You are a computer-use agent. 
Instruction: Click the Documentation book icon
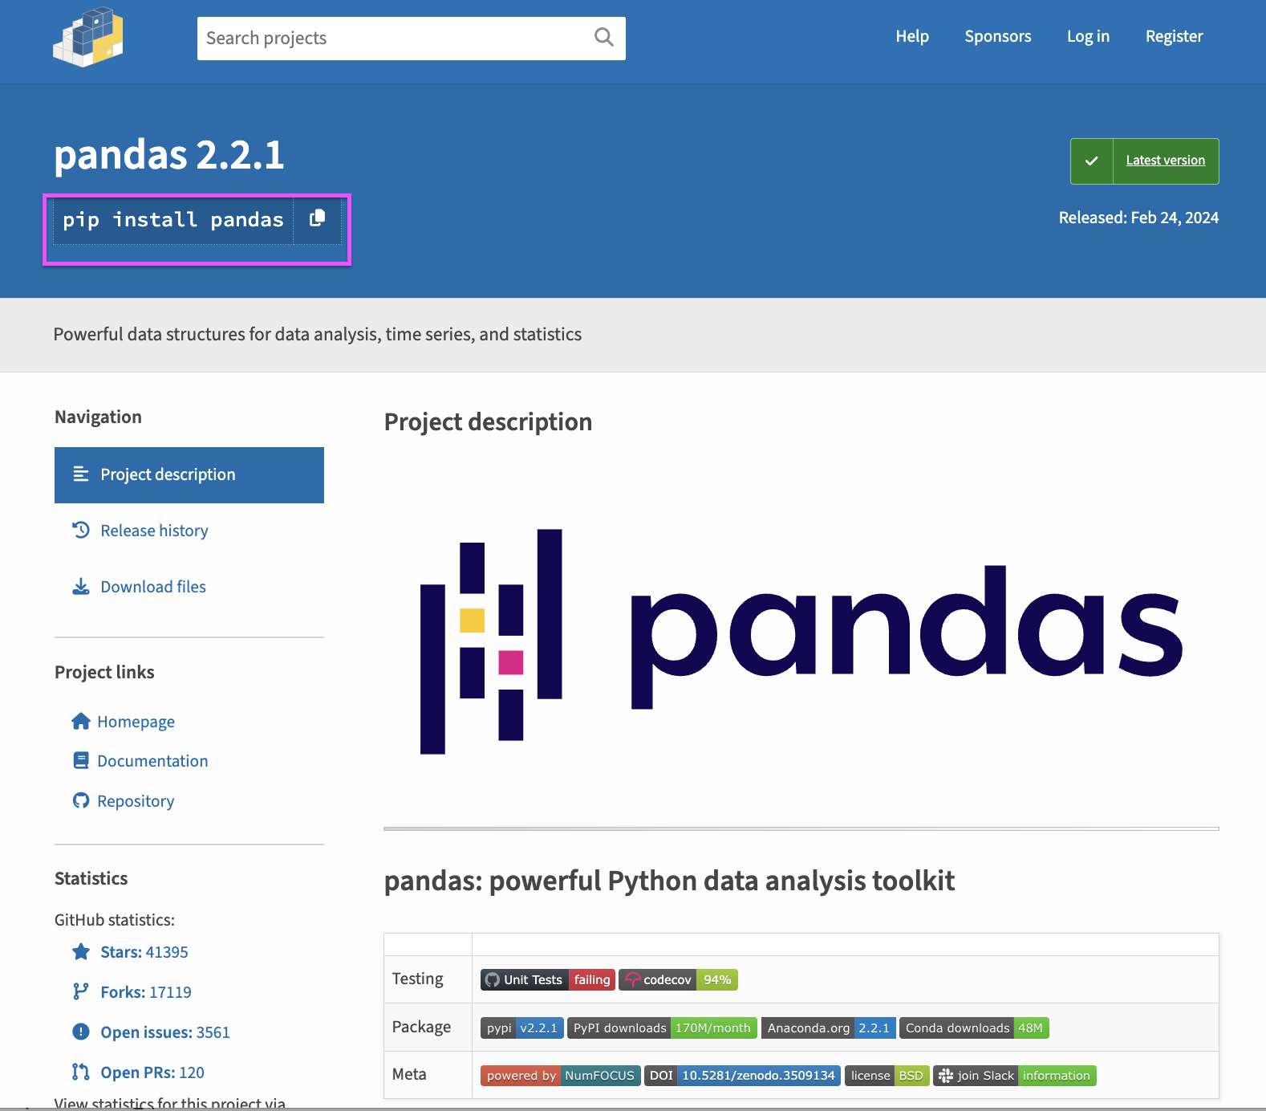click(x=81, y=760)
